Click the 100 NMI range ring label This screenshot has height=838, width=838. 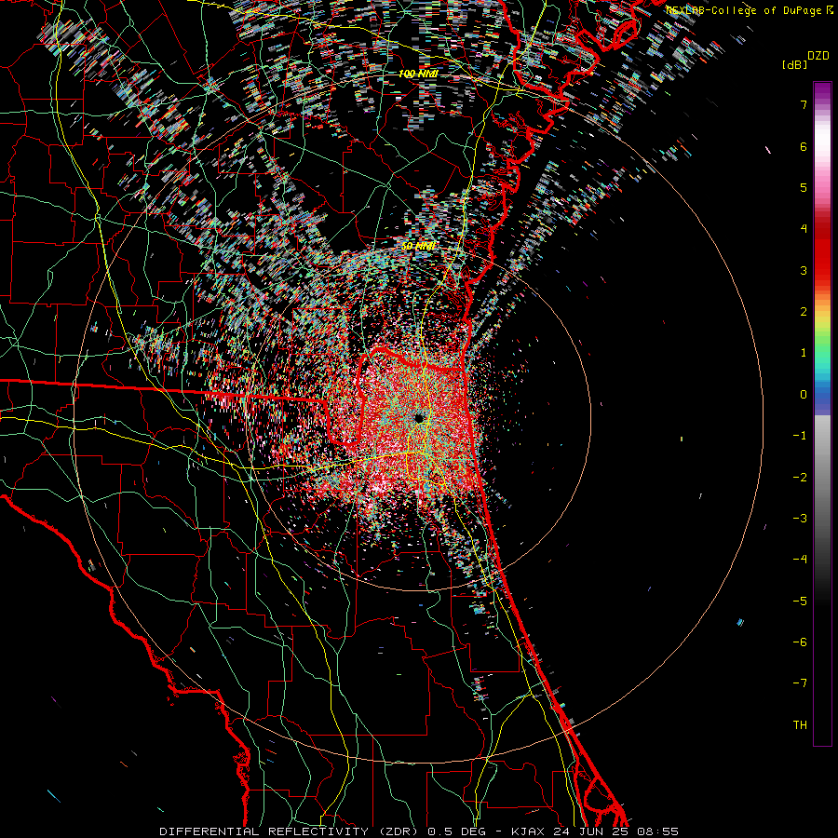418,74
